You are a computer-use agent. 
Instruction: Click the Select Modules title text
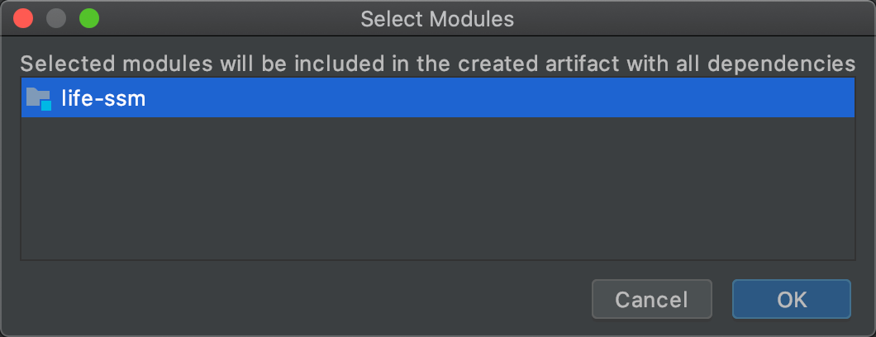pos(437,18)
